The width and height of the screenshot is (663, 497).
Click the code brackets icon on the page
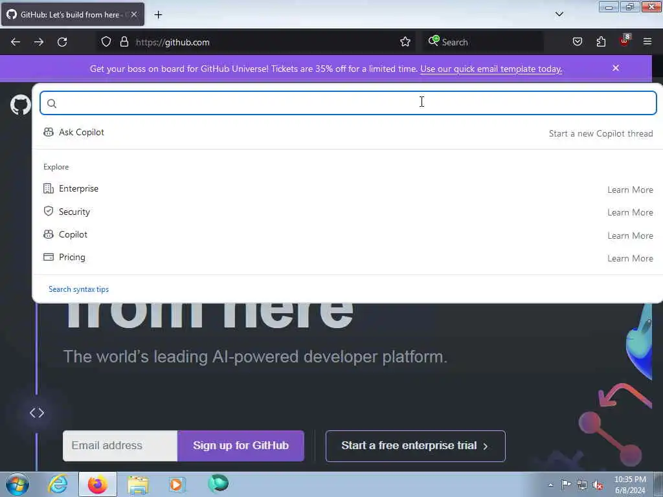37,413
